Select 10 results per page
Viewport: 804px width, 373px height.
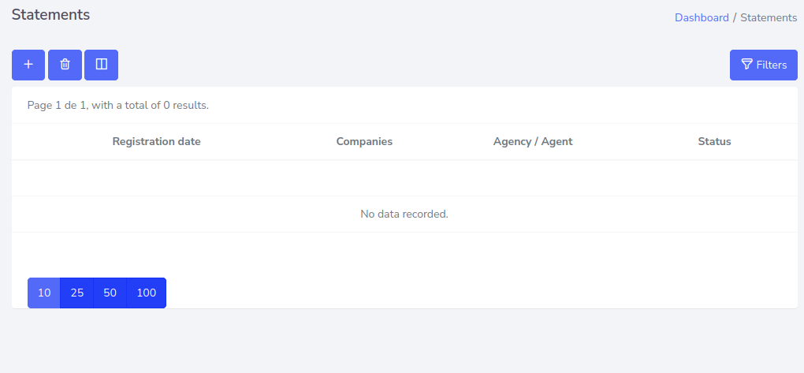click(x=44, y=293)
